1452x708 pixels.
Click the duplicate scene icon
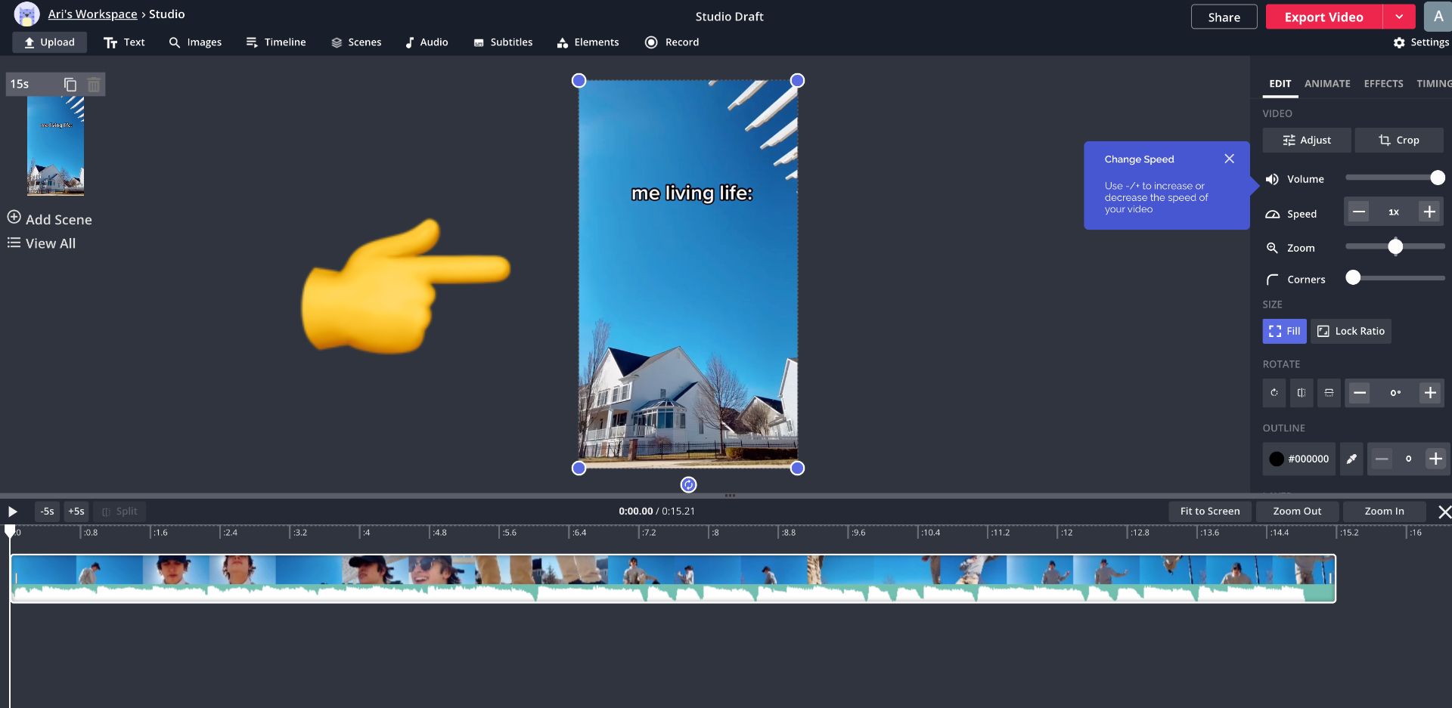(x=70, y=85)
